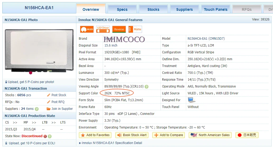The width and height of the screenshot is (273, 149).
Task: Select the RFQs tab
Action: 247,9
